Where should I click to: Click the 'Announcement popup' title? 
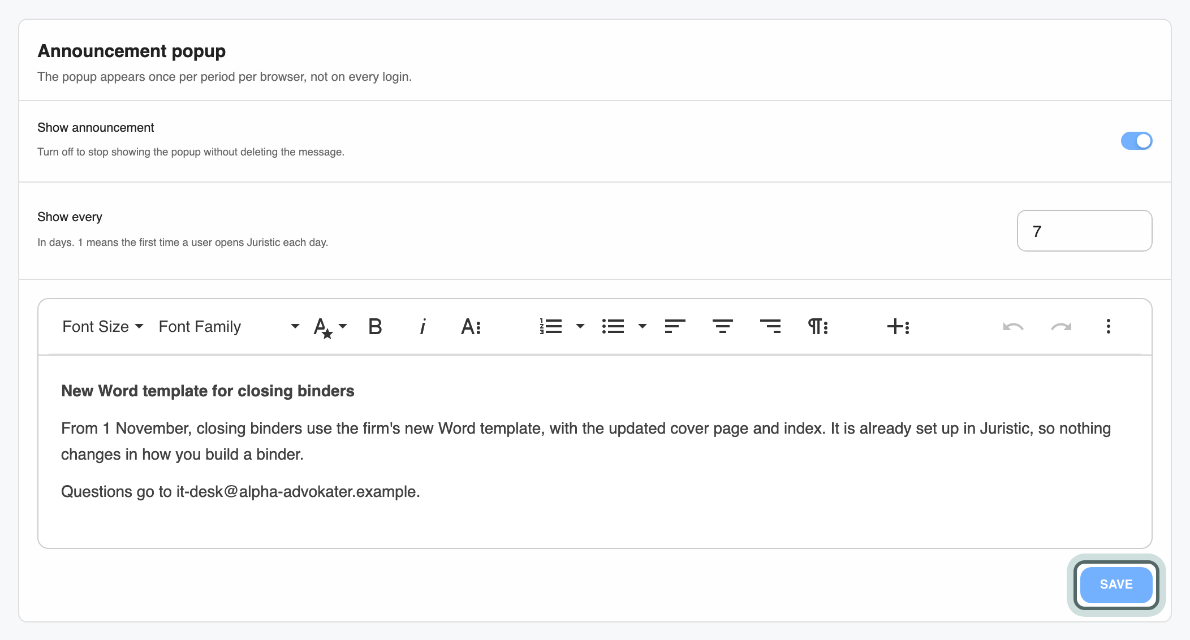click(x=131, y=51)
